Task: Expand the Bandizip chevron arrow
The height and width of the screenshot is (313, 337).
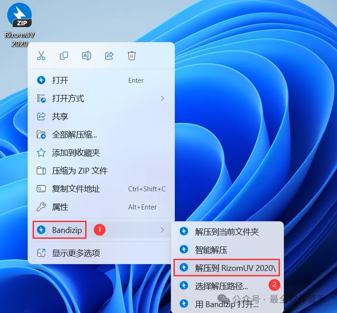Action: pos(163,230)
